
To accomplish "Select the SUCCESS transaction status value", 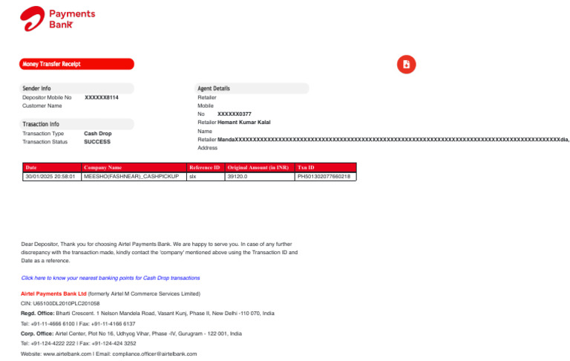I will (x=97, y=142).
